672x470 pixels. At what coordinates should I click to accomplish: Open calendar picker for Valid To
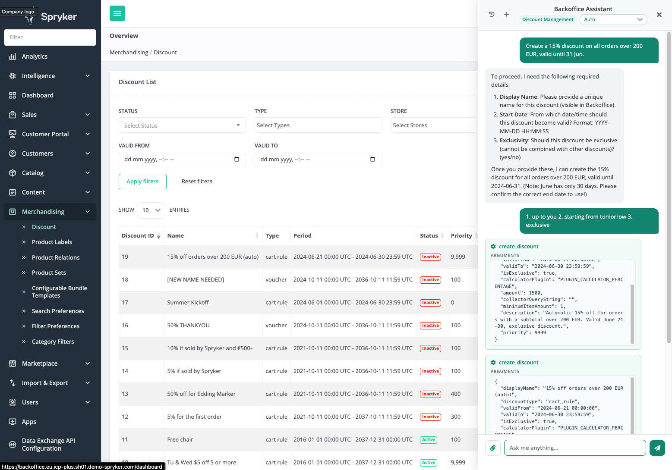pyautogui.click(x=372, y=160)
